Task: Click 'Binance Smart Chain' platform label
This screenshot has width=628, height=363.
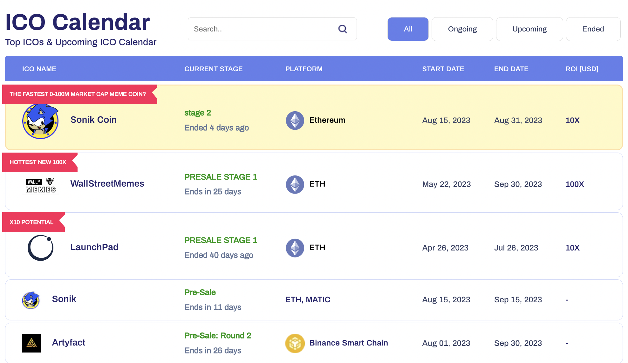Action: [x=349, y=343]
